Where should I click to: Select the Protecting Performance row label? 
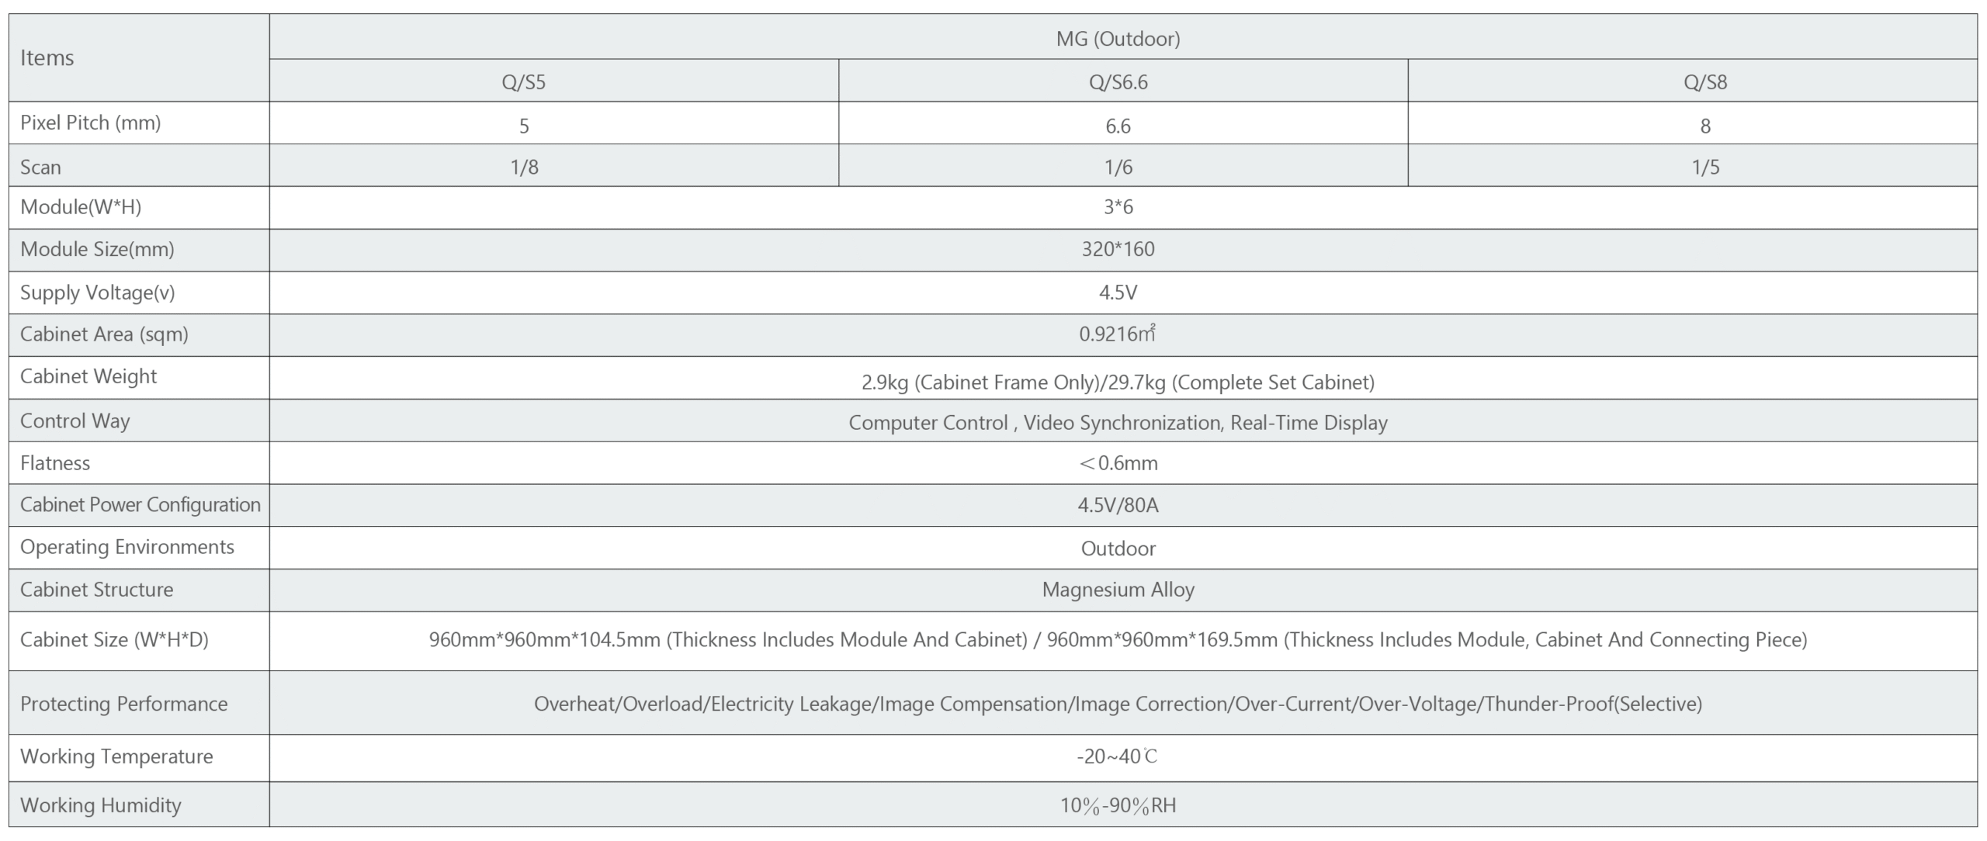click(124, 704)
